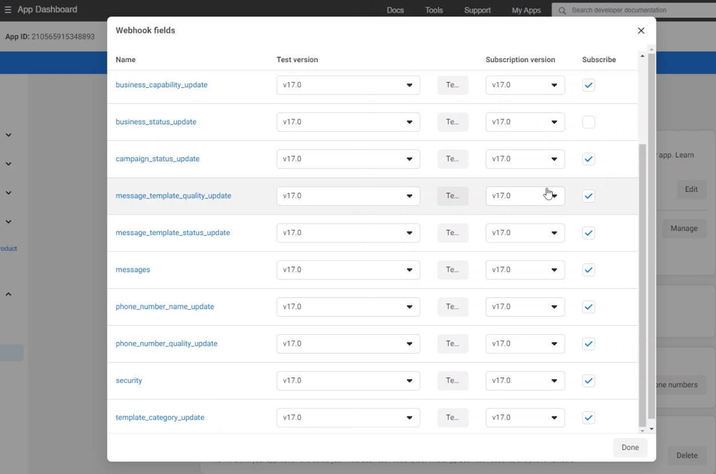Click the Edit button
The width and height of the screenshot is (716, 474).
691,189
